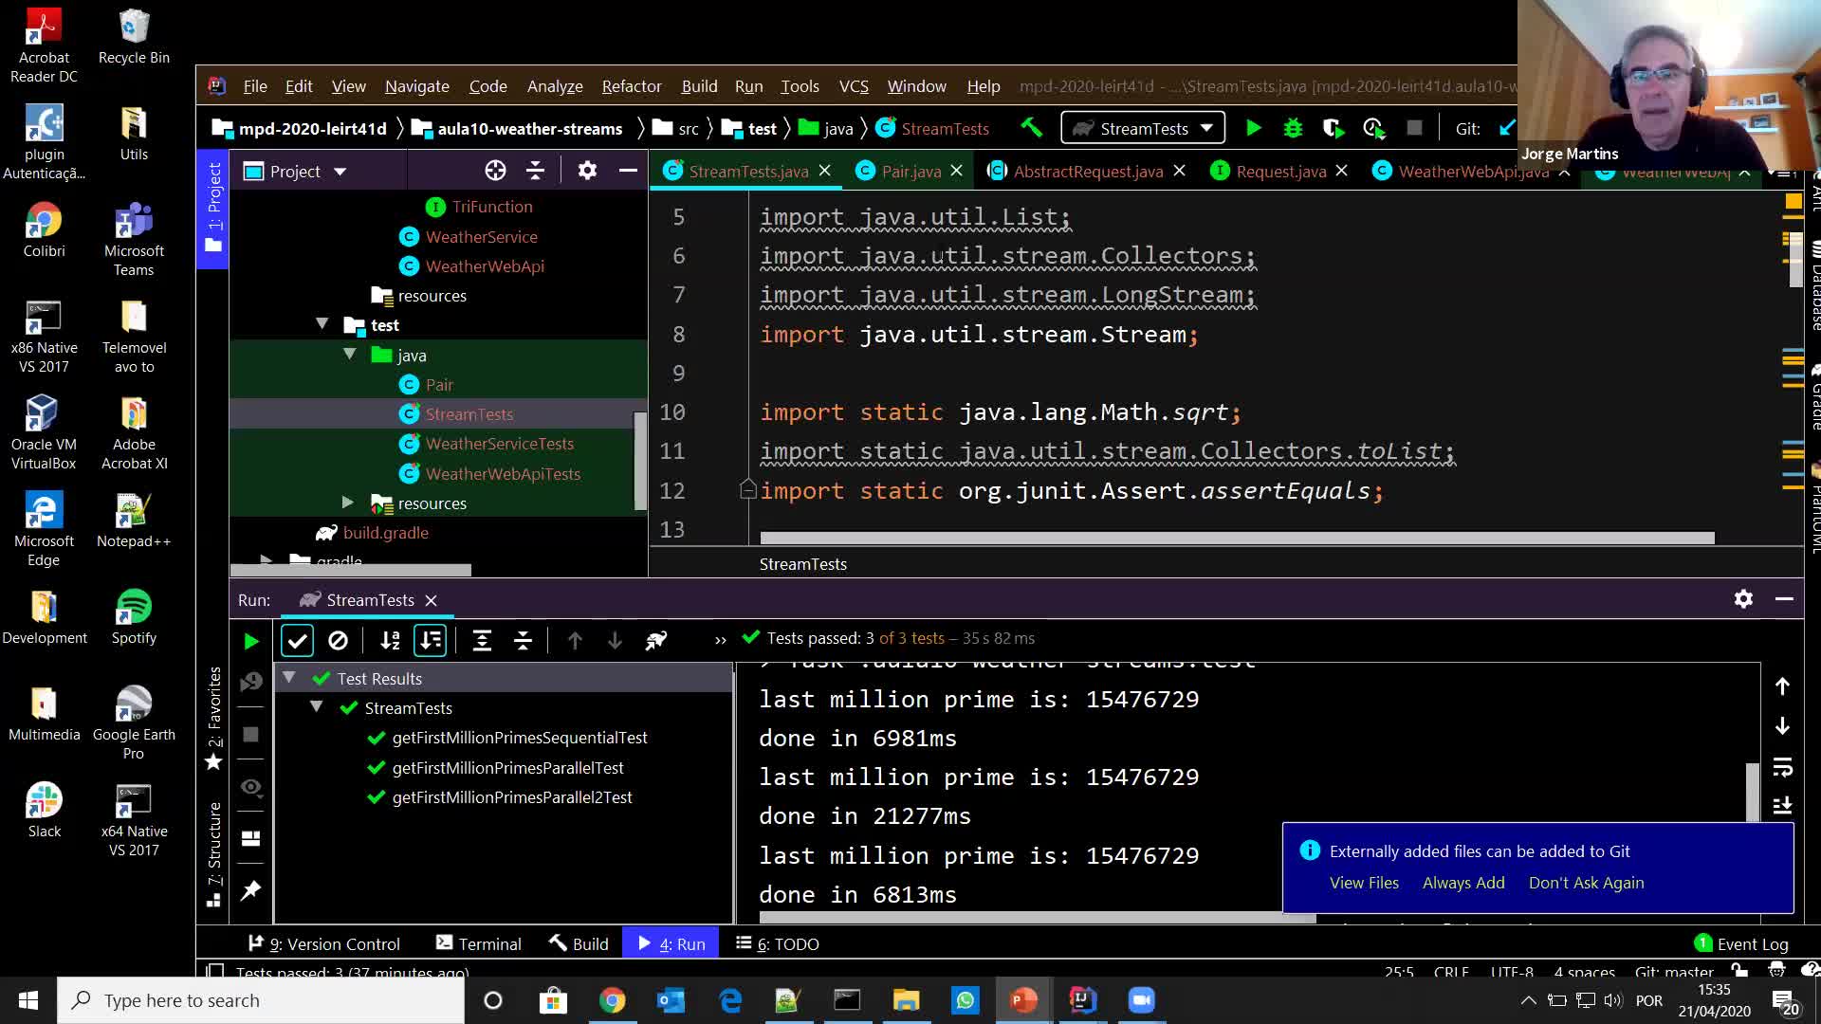
Task: Click the Git update project arrow icon
Action: tap(1507, 128)
